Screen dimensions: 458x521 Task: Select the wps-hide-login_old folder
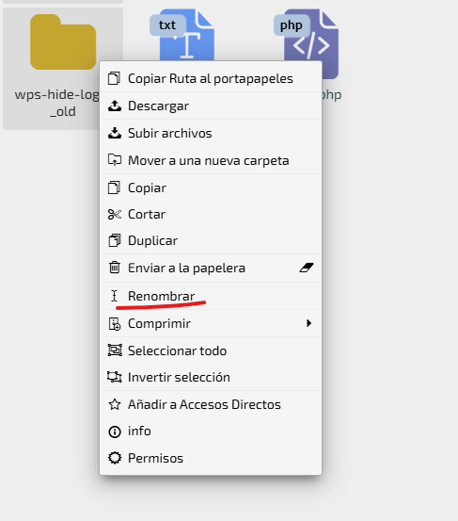click(52, 68)
